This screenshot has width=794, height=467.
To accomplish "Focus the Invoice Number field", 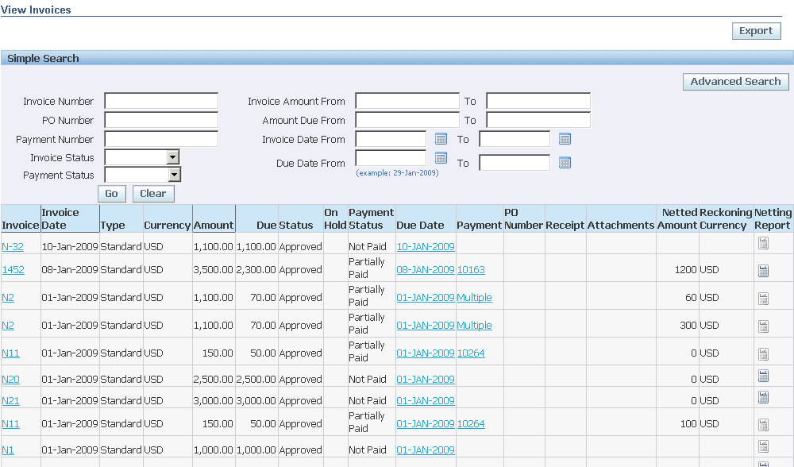I will (161, 101).
